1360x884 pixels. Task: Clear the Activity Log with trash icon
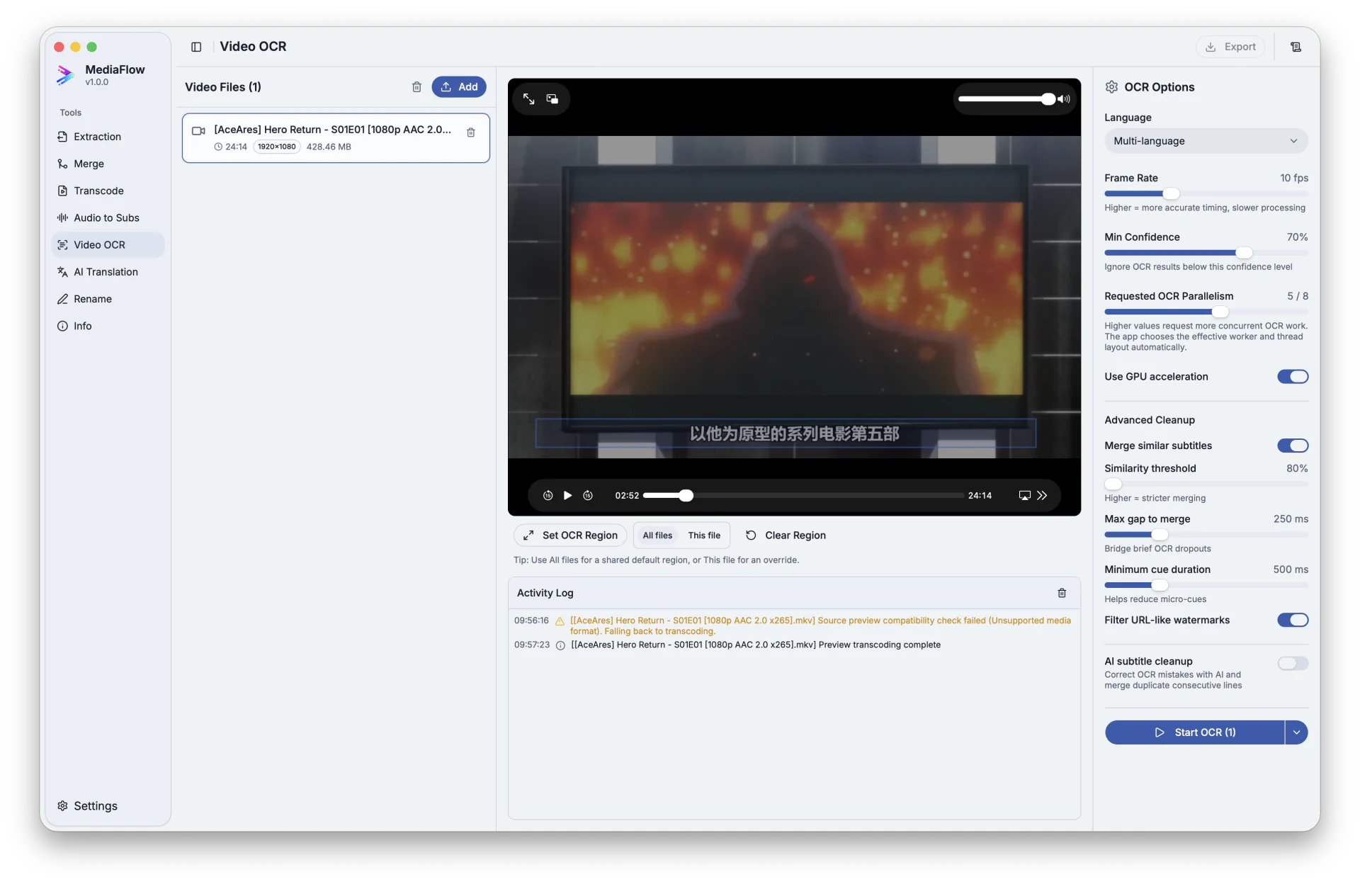point(1062,593)
